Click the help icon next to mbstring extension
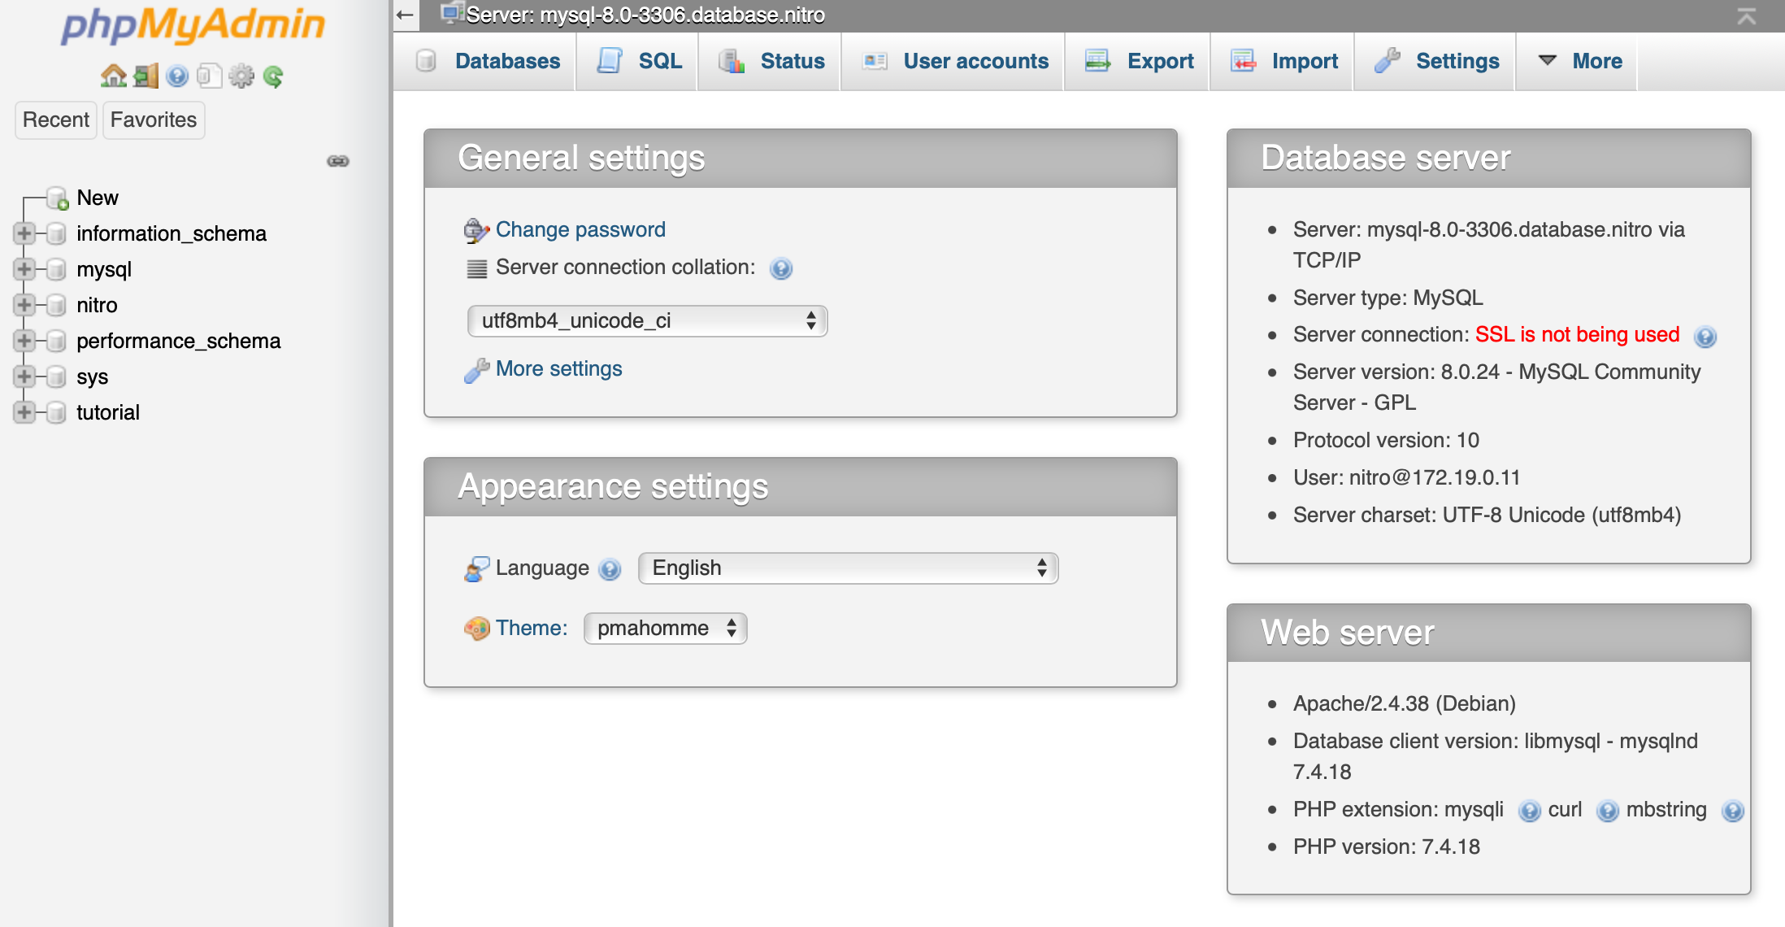1785x927 pixels. pyautogui.click(x=1733, y=811)
